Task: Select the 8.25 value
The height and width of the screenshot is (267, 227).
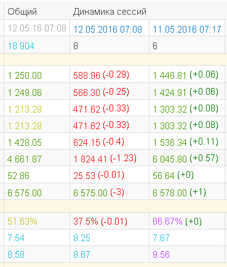Action: coord(82,238)
